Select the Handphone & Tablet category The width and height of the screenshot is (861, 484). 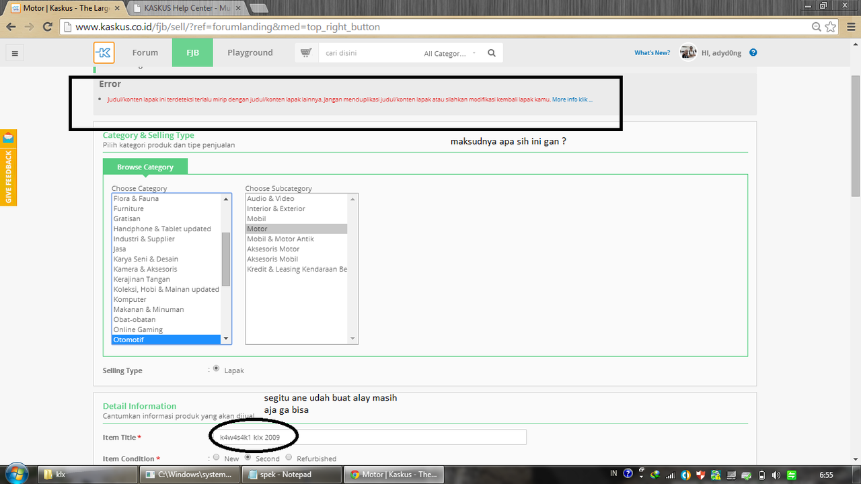click(166, 229)
